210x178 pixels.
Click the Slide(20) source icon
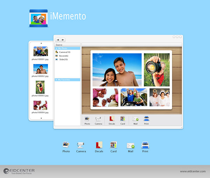point(57,59)
